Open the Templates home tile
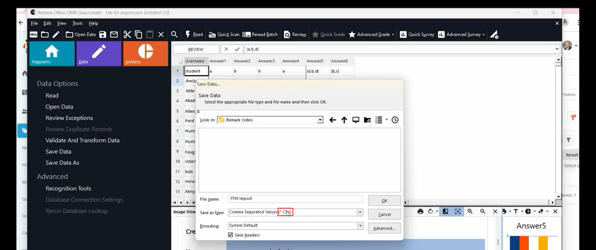The height and width of the screenshot is (250, 596). (x=52, y=54)
